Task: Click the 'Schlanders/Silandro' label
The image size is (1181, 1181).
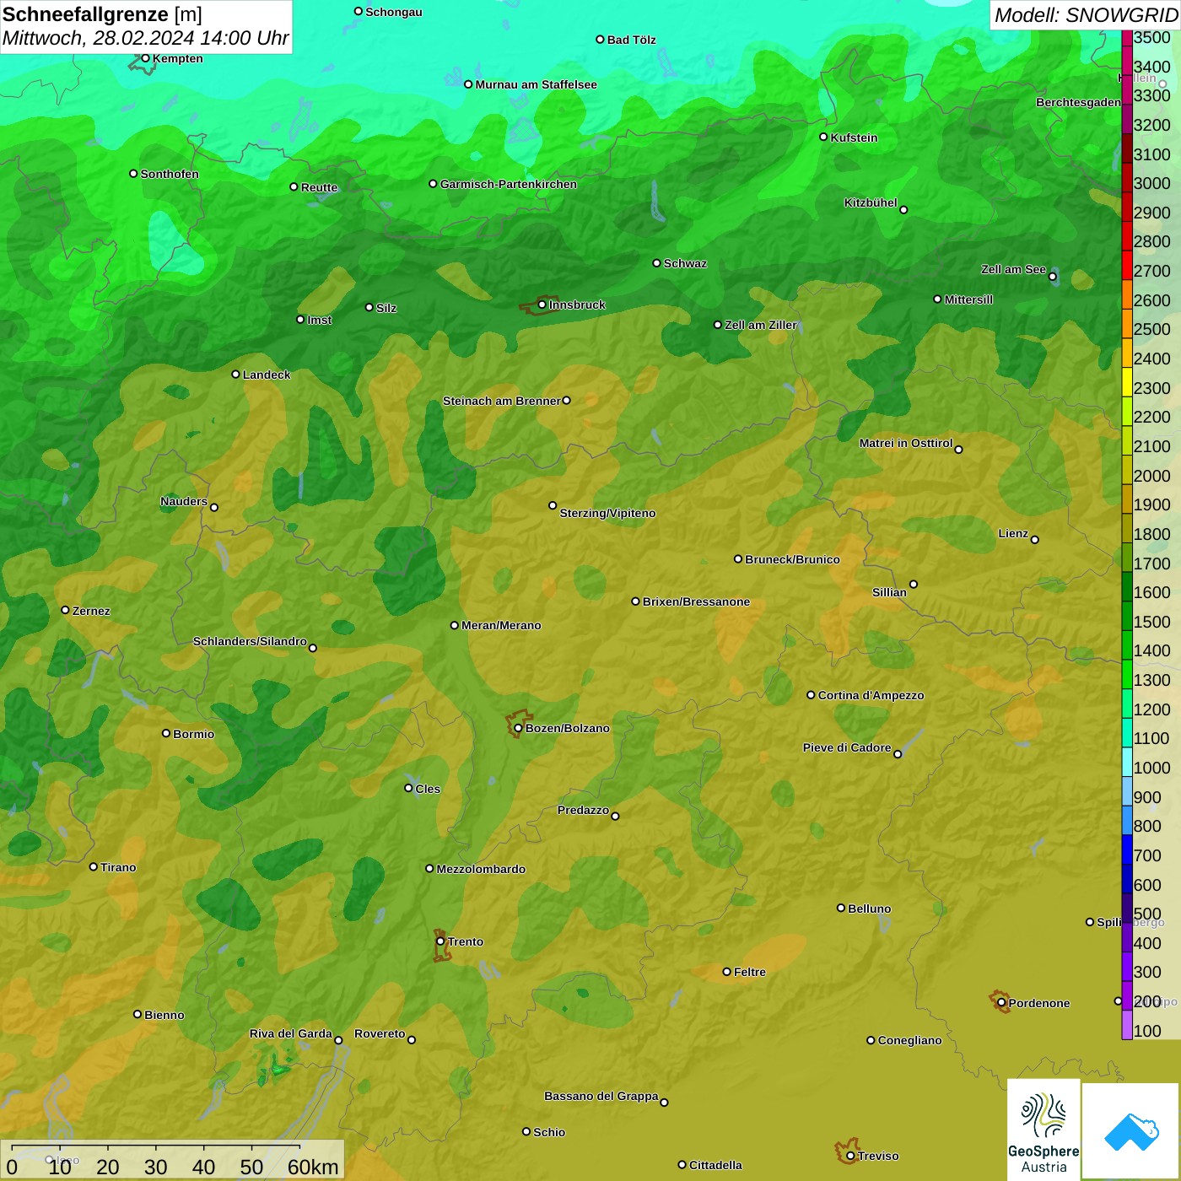Action: [250, 641]
